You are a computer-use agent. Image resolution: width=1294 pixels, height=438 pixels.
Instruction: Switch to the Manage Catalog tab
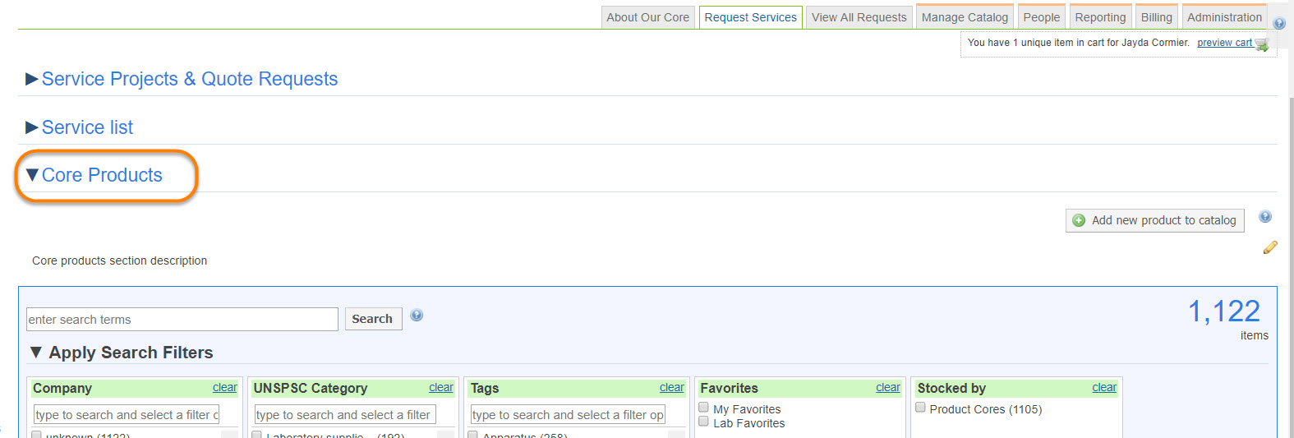[x=965, y=17]
